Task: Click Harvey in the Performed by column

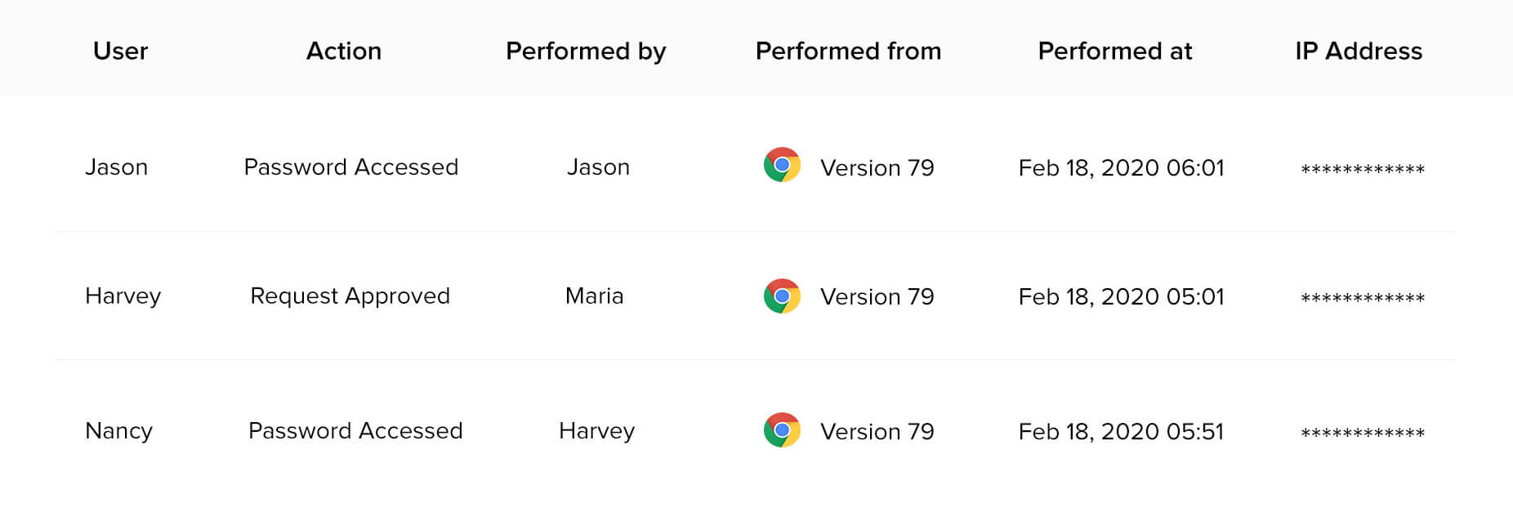Action: click(596, 430)
